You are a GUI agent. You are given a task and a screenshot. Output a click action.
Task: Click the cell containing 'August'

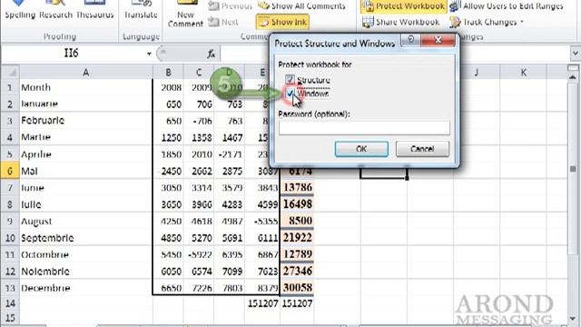[x=86, y=221]
